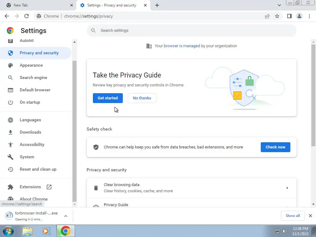Open the profile avatar menu
Screen dimensions: 316x237
[x=299, y=16]
